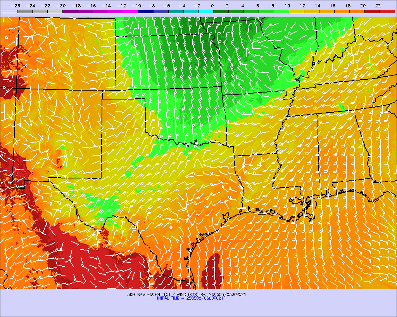Image resolution: width=397 pixels, height=317 pixels.
Task: Click the -20 scale label
Action: pyautogui.click(x=61, y=5)
